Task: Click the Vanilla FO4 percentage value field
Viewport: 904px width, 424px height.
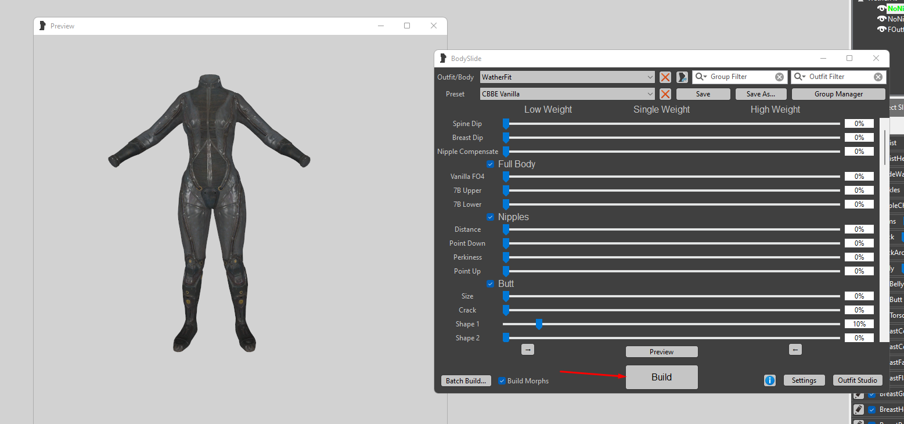Action: (x=859, y=177)
